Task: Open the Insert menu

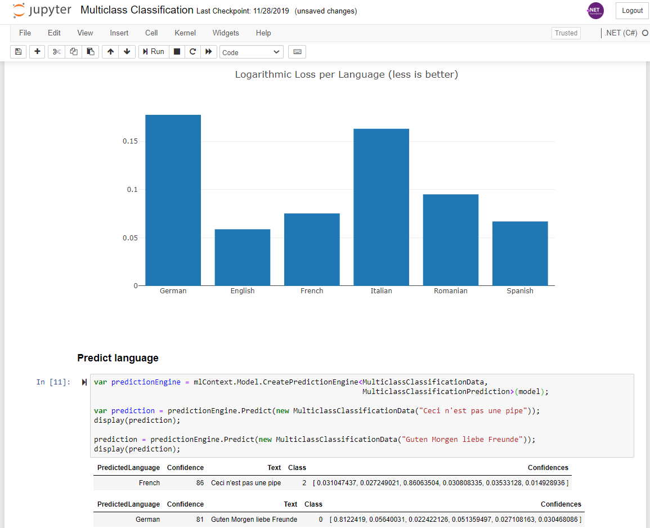Action: point(119,33)
